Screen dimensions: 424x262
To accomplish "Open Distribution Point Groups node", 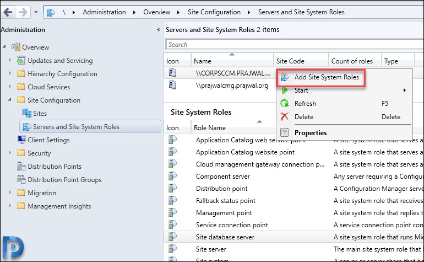I will click(64, 180).
